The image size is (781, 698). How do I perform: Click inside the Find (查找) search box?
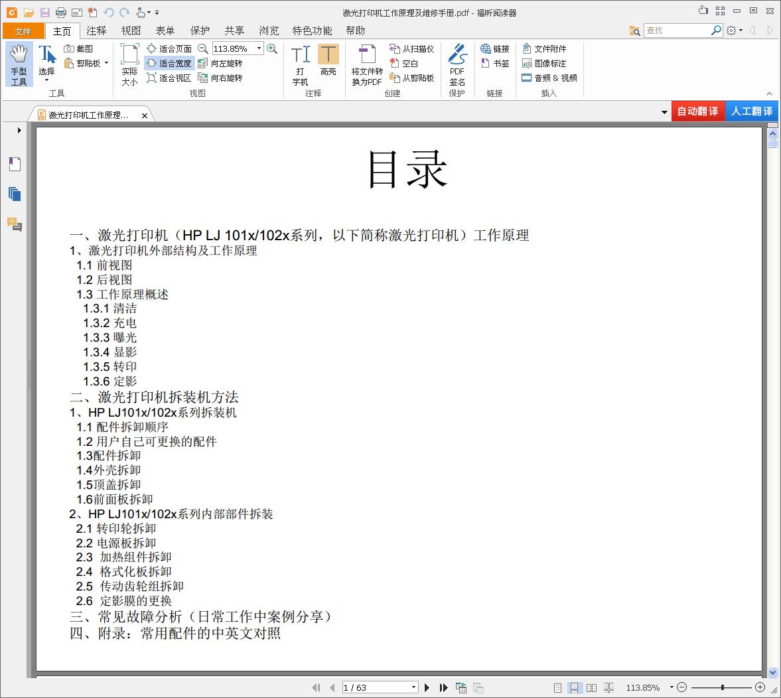677,31
